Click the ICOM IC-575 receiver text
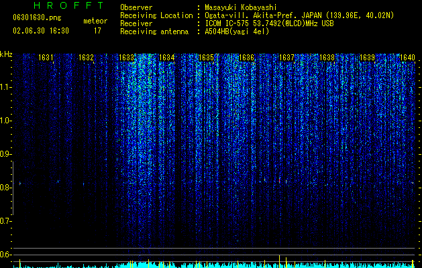Viewport: 422px width, 268px height. tap(269, 23)
